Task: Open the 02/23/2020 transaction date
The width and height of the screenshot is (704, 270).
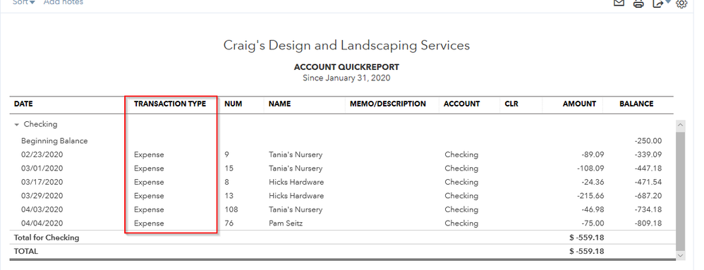Action: 42,154
